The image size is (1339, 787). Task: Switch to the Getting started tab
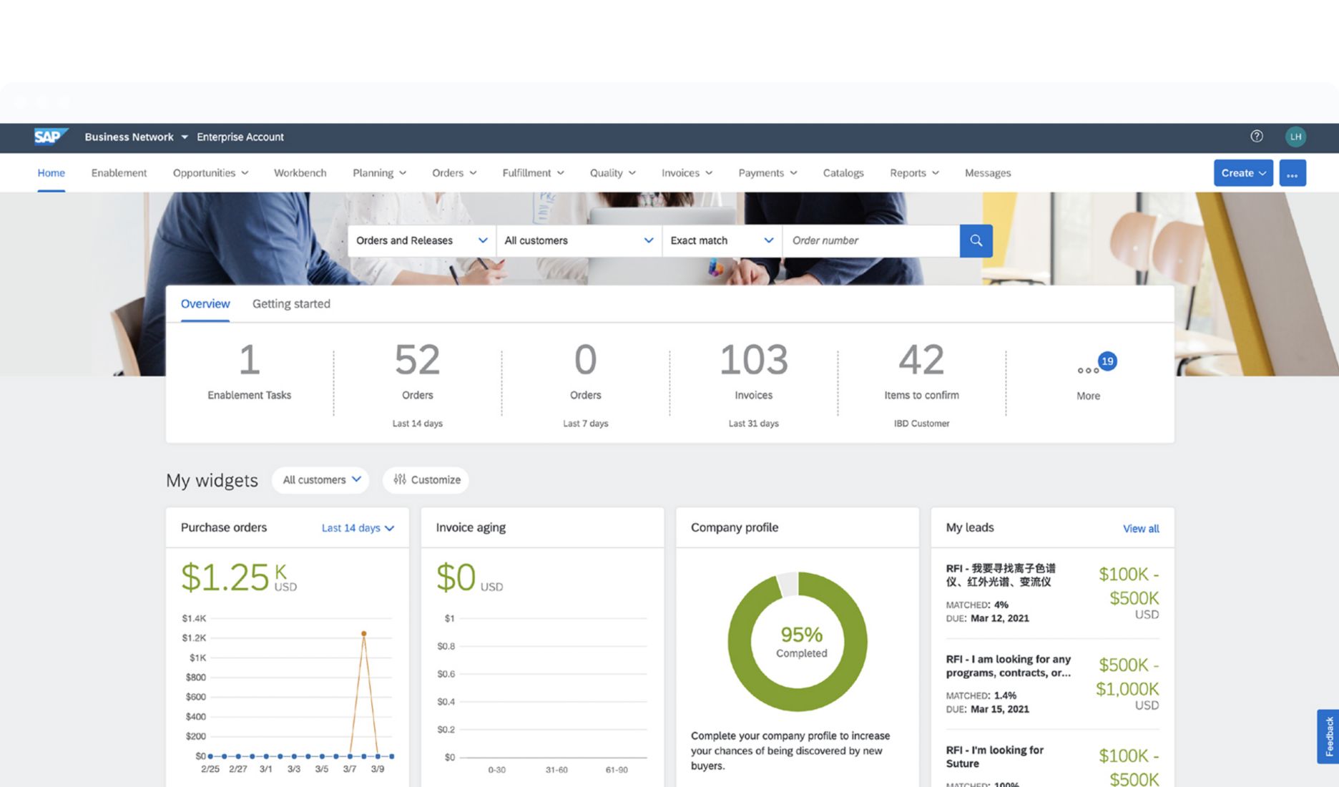291,303
